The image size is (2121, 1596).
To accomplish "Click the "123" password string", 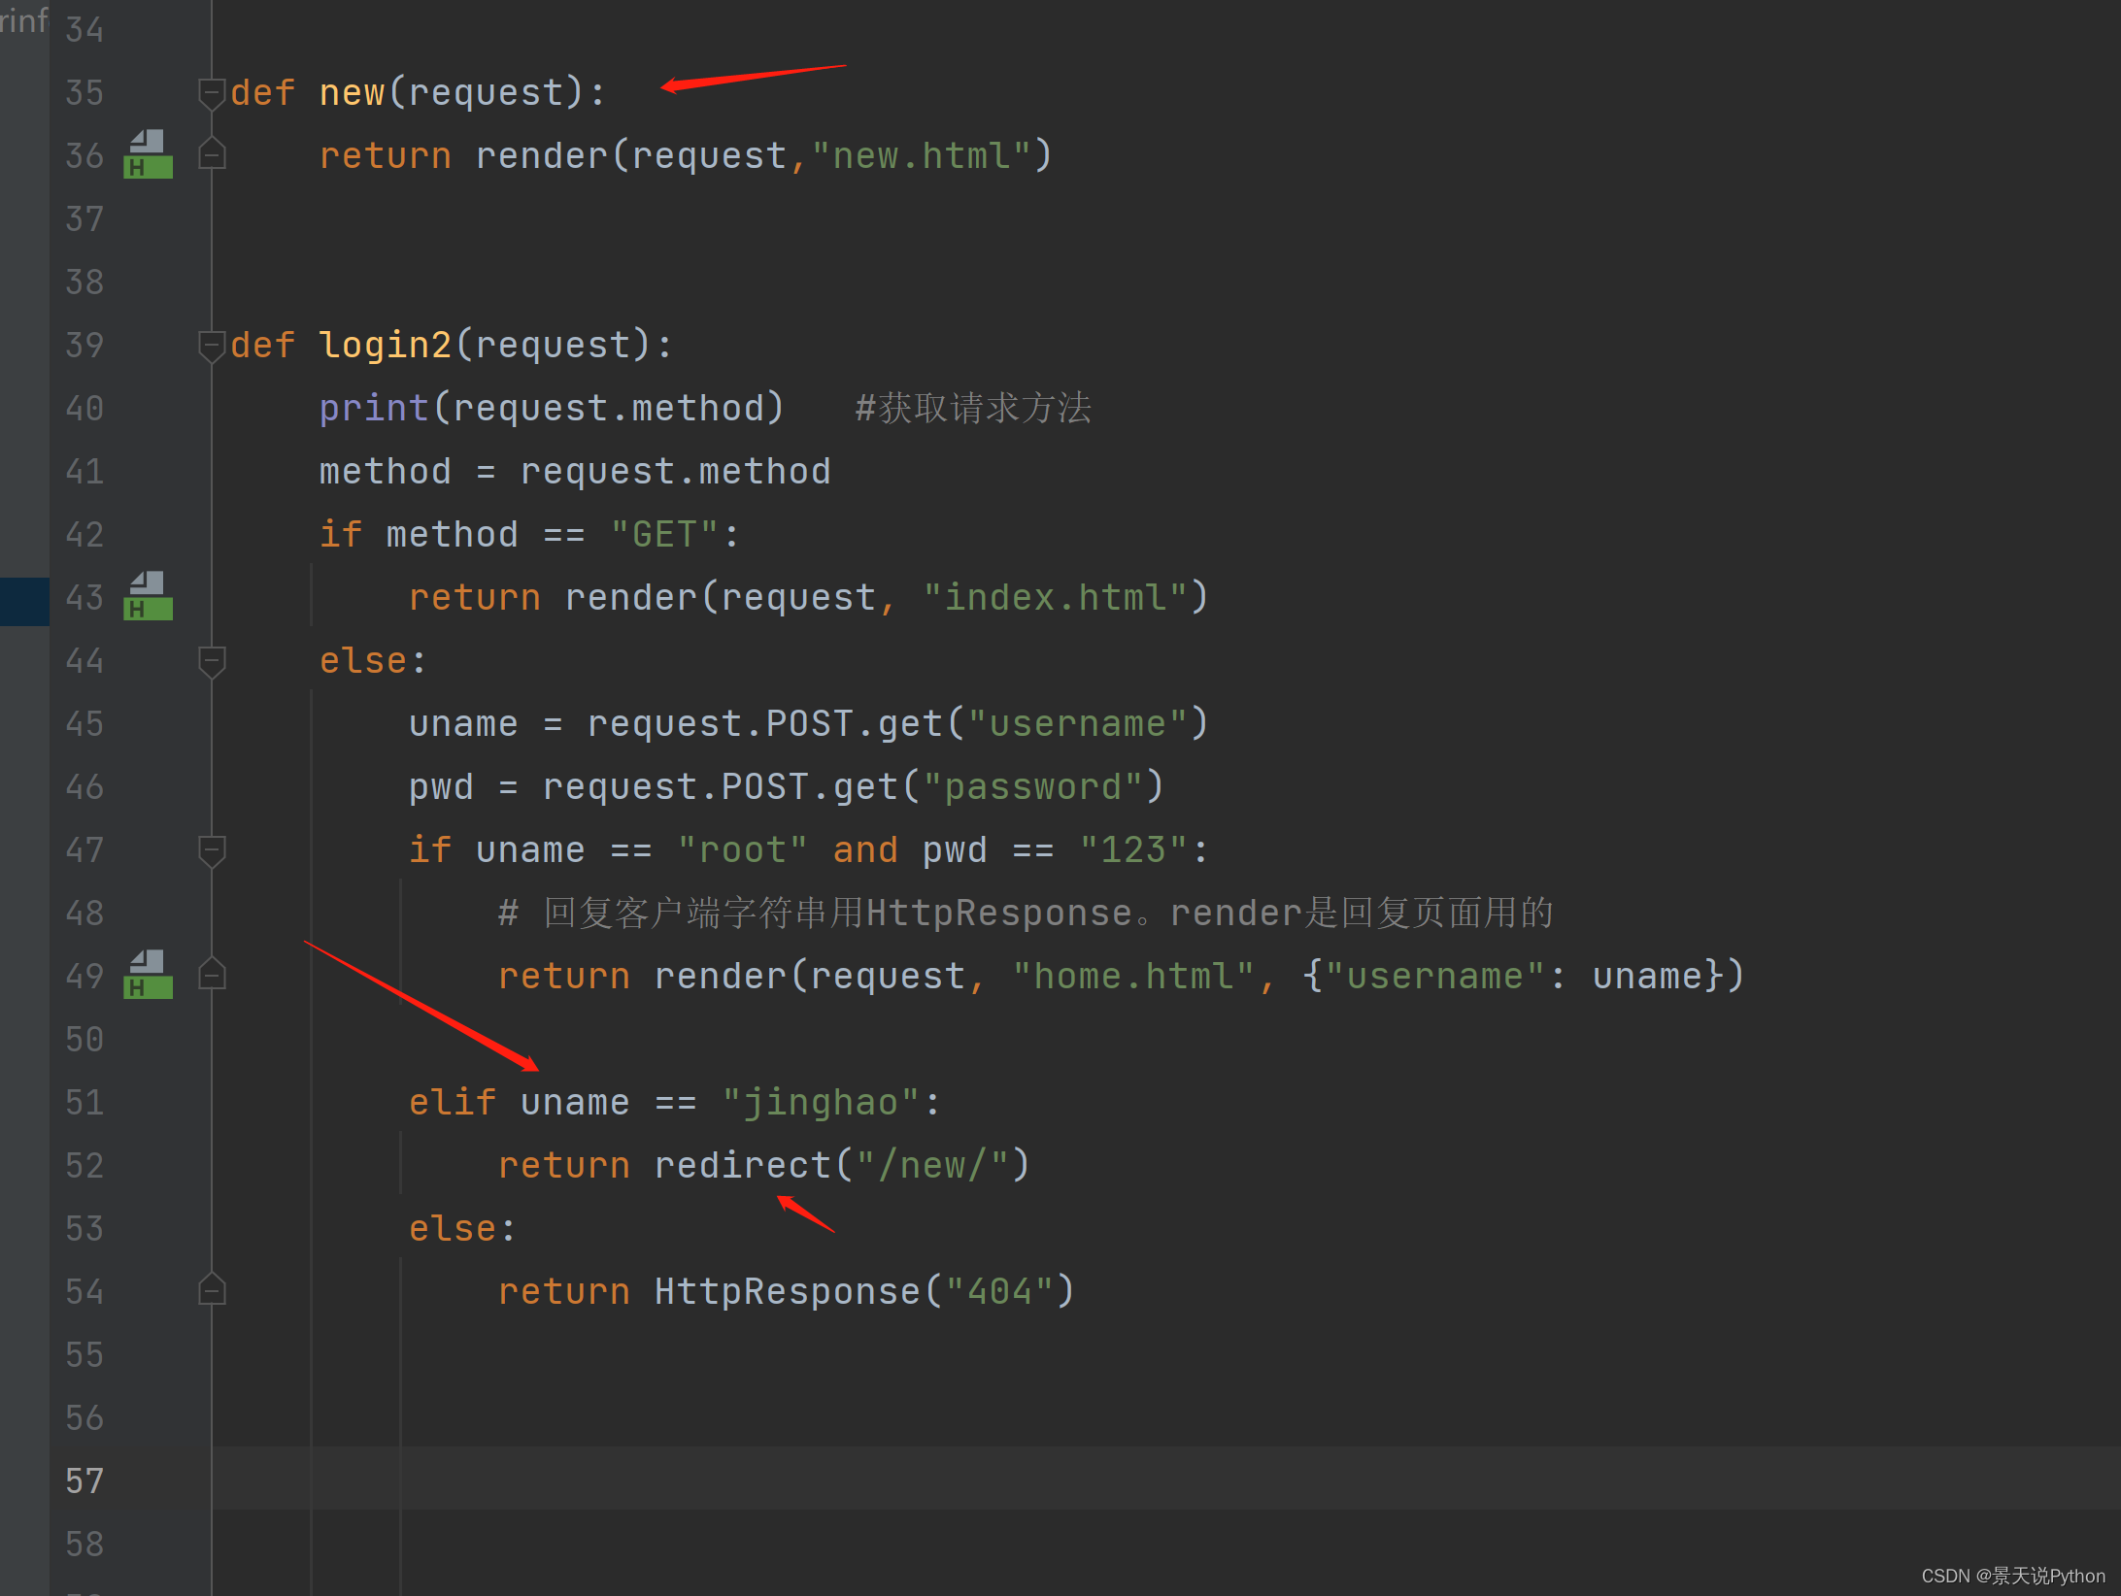I will coord(1133,850).
